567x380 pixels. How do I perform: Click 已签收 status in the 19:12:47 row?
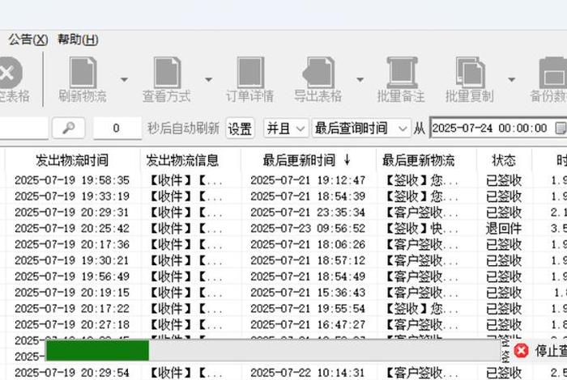point(504,180)
